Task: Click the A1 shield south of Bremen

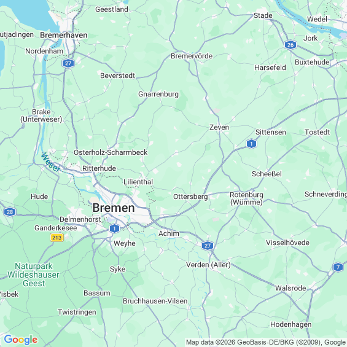Action: point(114,228)
